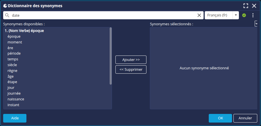This screenshot has height=126, width=261.
Task: Click the green checkmark status icon
Action: (244, 15)
